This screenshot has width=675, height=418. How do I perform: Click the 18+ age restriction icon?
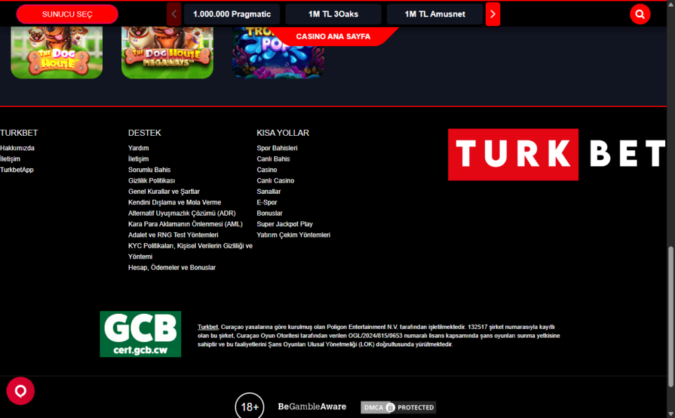pyautogui.click(x=249, y=405)
